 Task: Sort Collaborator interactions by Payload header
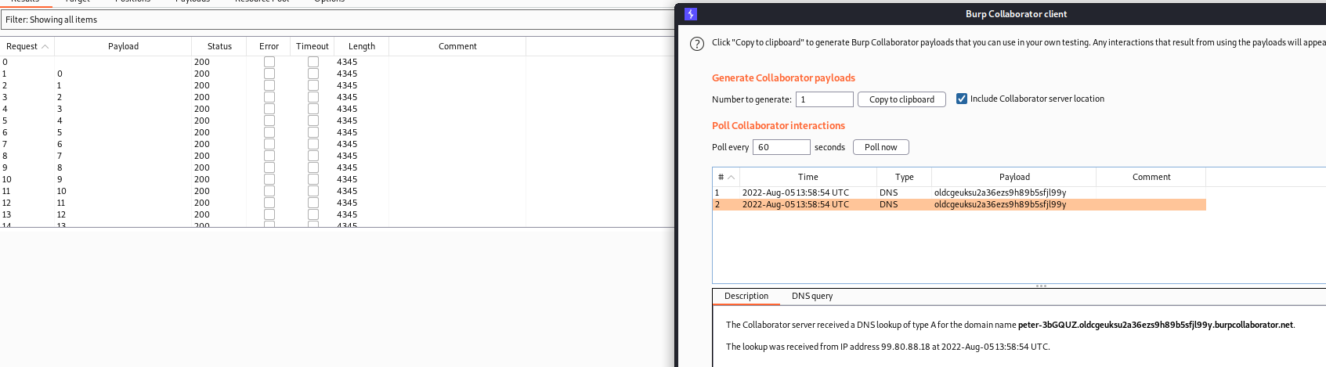pos(1014,177)
